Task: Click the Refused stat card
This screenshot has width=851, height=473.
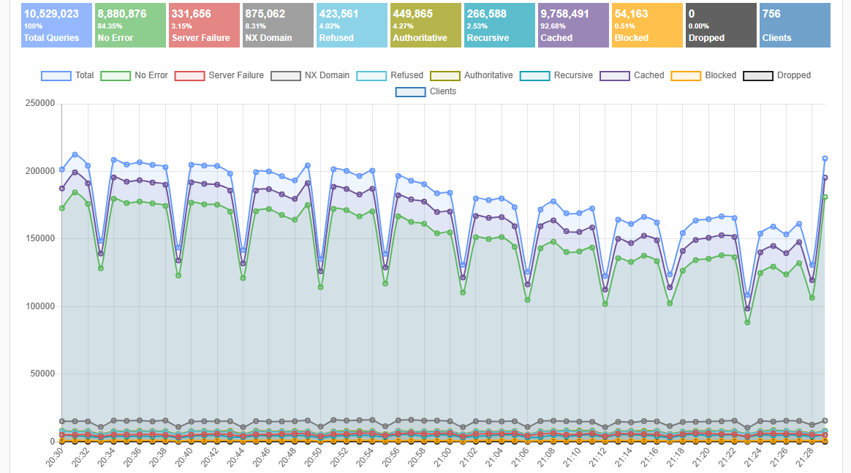Action: (352, 25)
